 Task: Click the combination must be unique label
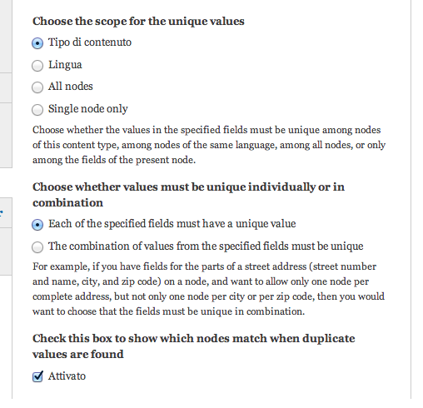(206, 246)
